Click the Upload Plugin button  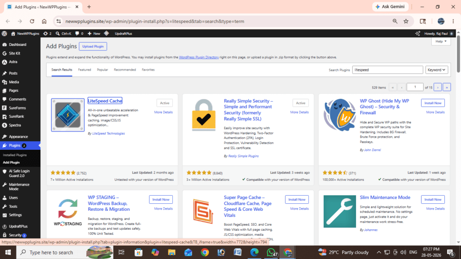(x=93, y=46)
